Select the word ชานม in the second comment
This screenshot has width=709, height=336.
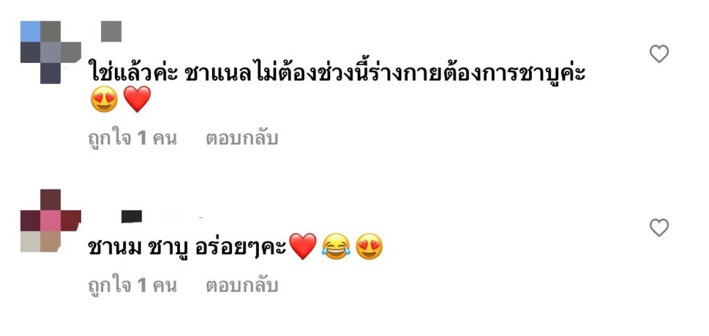click(x=115, y=247)
